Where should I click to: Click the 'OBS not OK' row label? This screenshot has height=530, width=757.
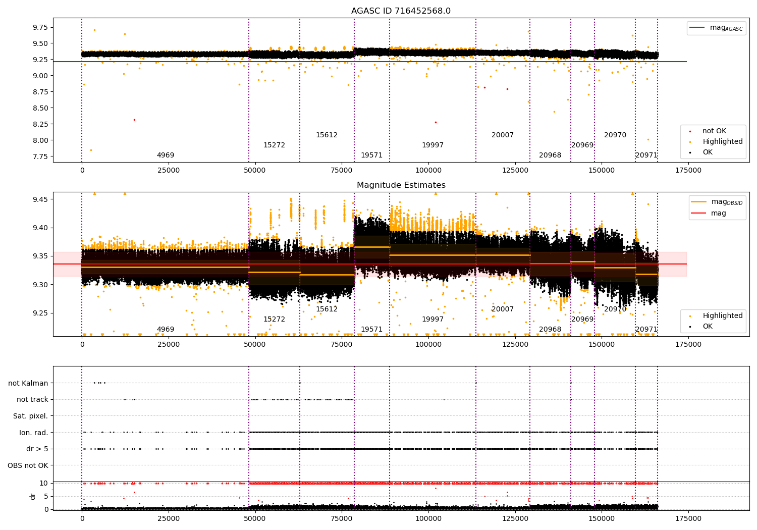click(x=28, y=465)
